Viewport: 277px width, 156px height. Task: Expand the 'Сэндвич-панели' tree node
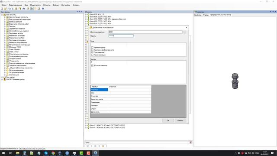5,58
